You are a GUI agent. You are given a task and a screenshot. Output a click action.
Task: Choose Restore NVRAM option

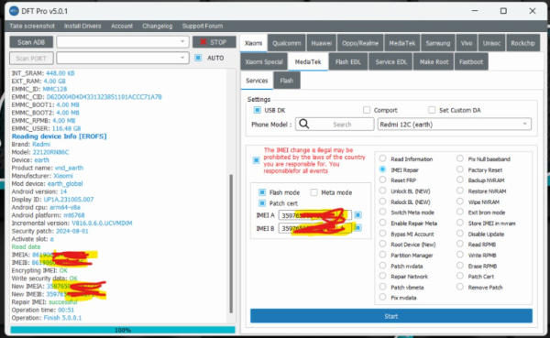[460, 191]
